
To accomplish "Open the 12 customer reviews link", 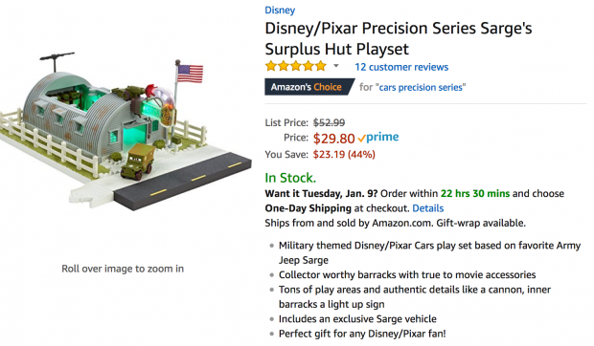I will (401, 67).
